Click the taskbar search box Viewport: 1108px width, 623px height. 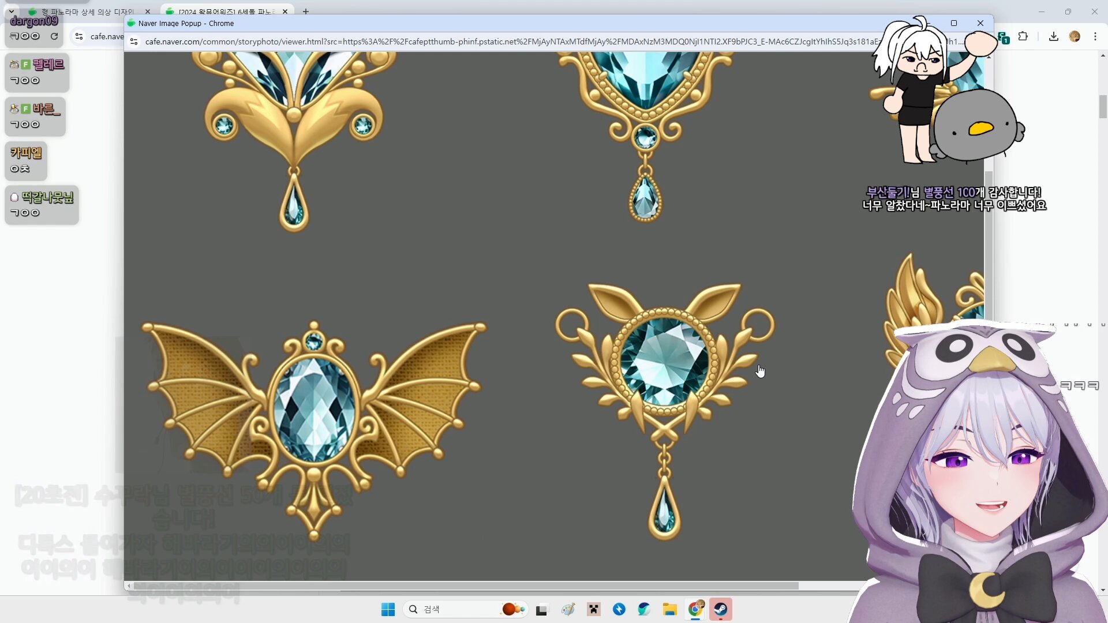[x=465, y=609]
